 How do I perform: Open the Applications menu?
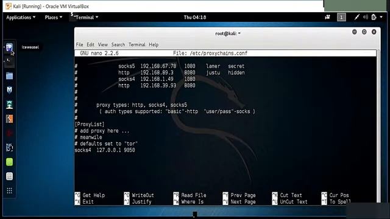click(x=21, y=18)
